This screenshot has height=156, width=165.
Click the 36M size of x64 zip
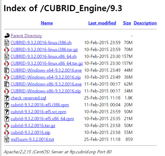tap(128, 77)
